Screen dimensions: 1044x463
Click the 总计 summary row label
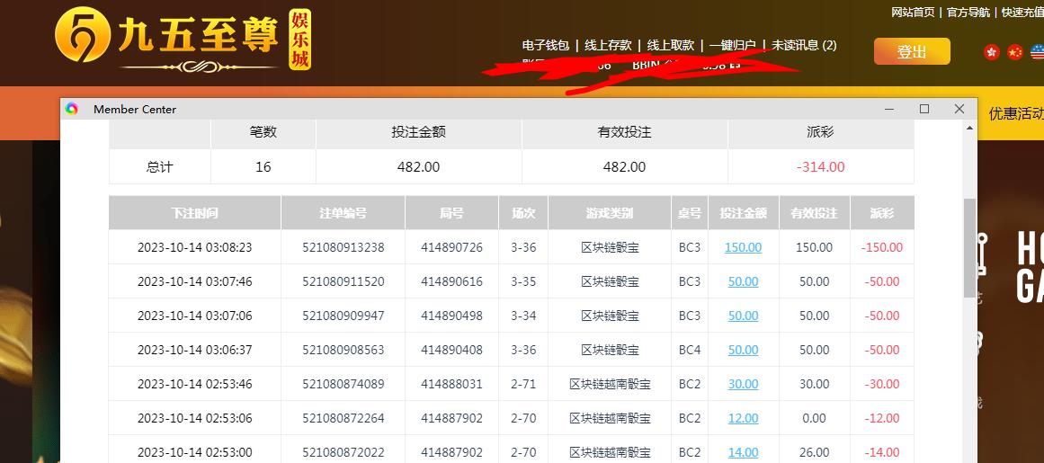pyautogui.click(x=159, y=167)
